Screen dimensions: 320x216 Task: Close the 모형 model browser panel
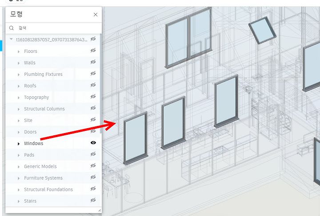pos(96,15)
